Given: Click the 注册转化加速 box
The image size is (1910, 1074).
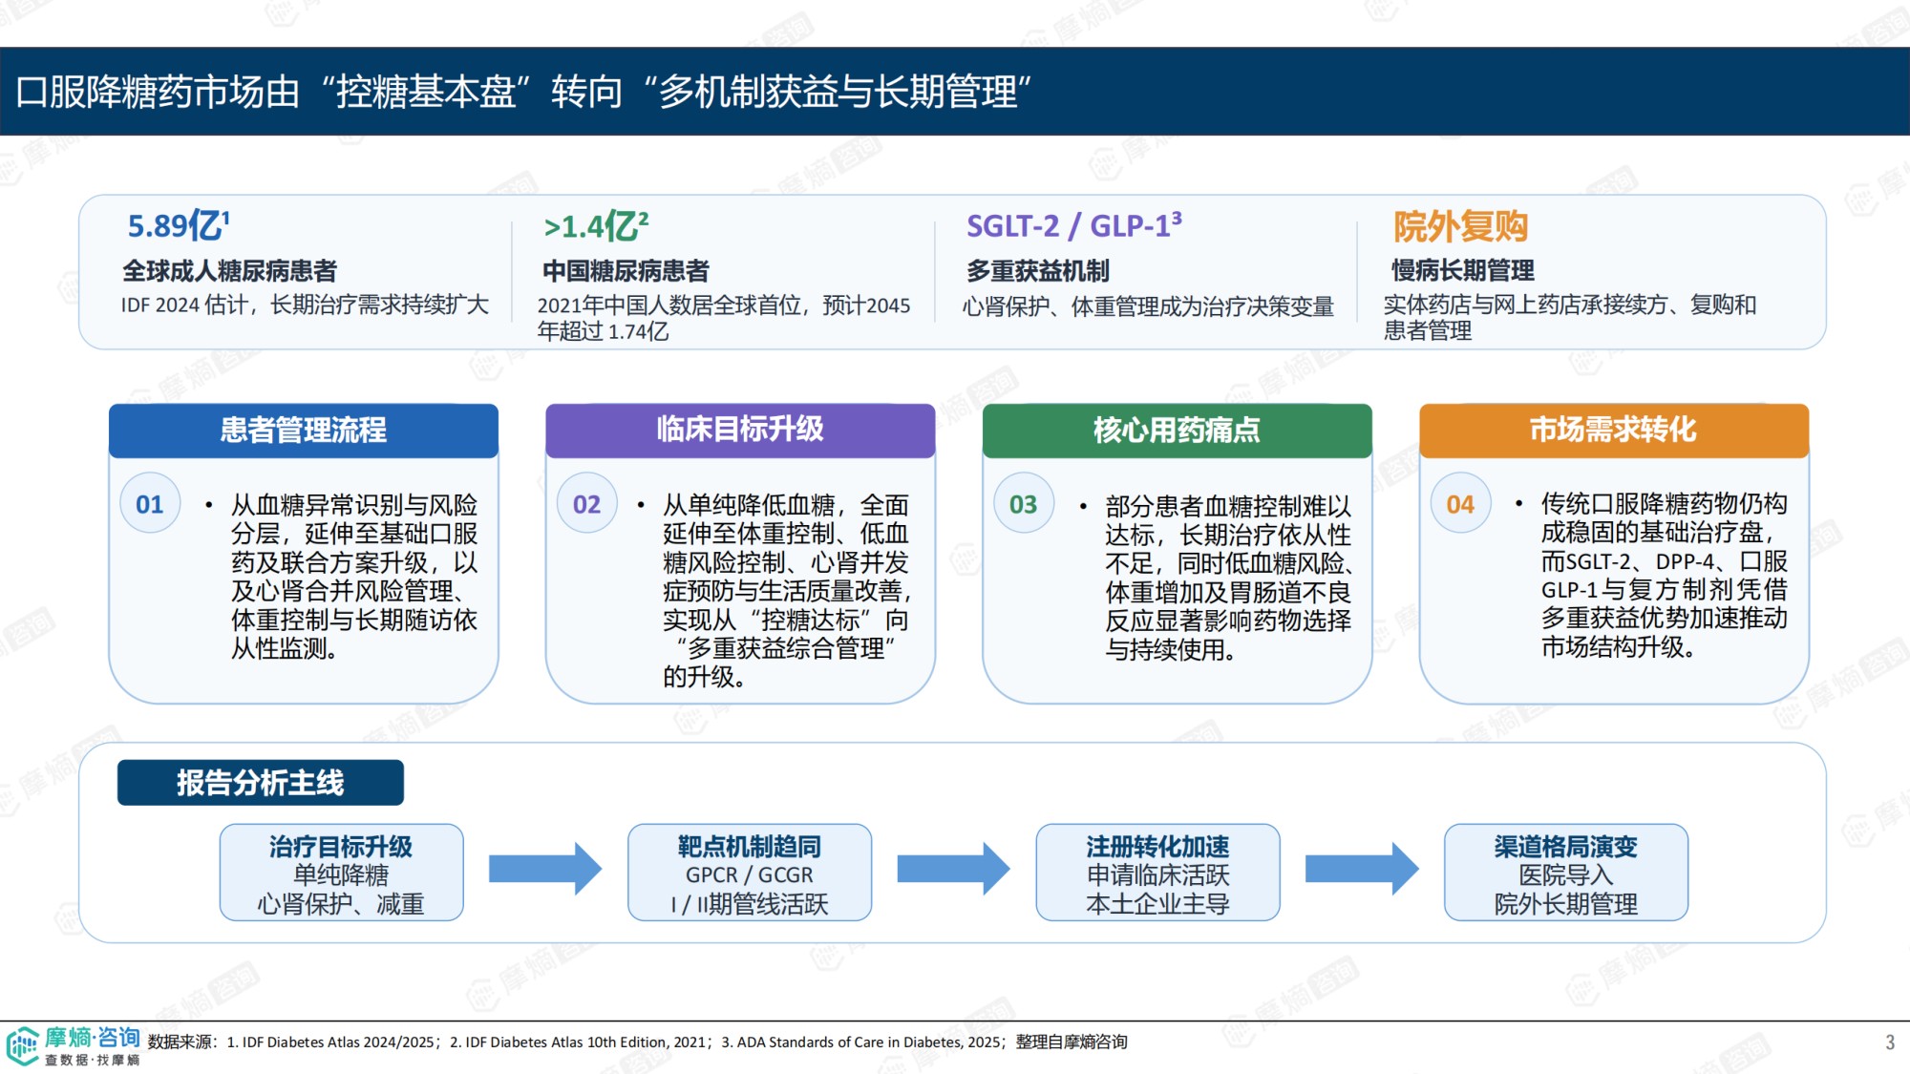Looking at the screenshot, I should [x=1157, y=873].
